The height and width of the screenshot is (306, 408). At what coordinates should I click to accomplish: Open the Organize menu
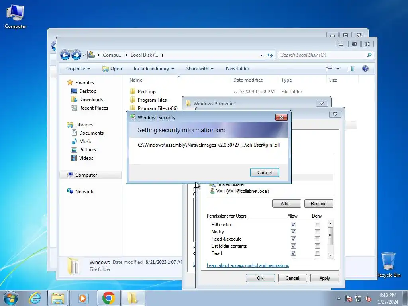click(78, 69)
